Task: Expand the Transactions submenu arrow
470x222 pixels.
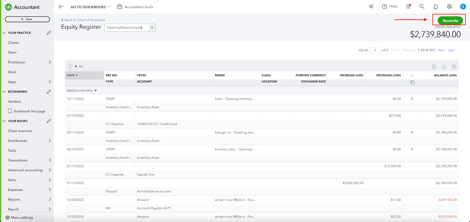Action: 50,160
